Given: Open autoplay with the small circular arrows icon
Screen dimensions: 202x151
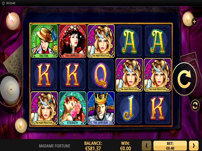Looking at the screenshot, I should (x=195, y=105).
